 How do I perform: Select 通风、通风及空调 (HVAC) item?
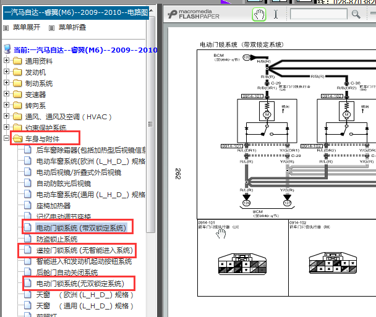(x=69, y=117)
